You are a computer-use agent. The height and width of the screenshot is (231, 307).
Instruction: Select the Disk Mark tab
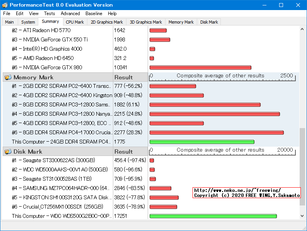pyautogui.click(x=209, y=22)
